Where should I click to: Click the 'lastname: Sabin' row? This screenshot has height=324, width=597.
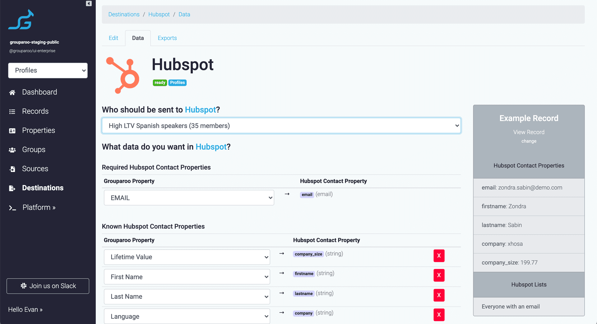(529, 225)
